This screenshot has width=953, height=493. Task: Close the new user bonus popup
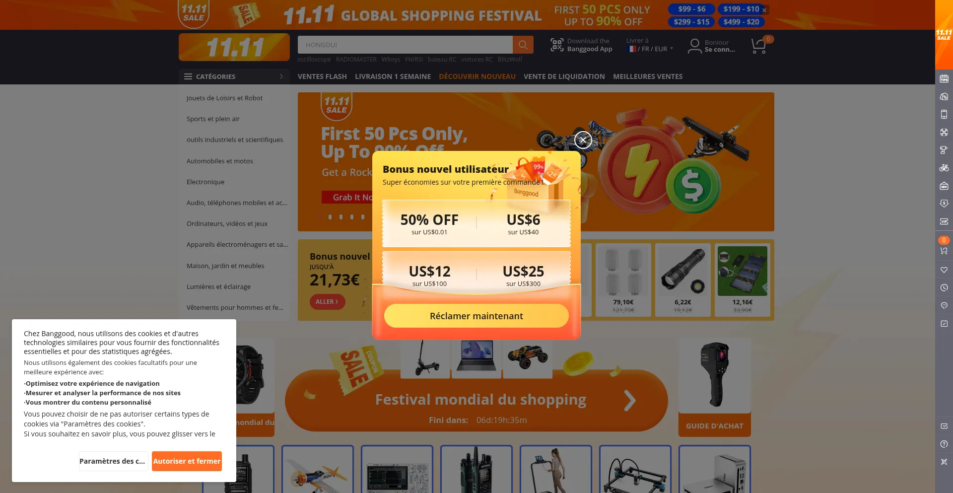[x=583, y=140]
